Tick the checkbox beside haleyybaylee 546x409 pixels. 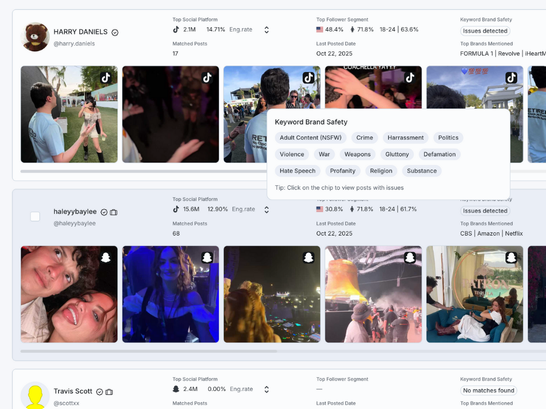pyautogui.click(x=35, y=216)
